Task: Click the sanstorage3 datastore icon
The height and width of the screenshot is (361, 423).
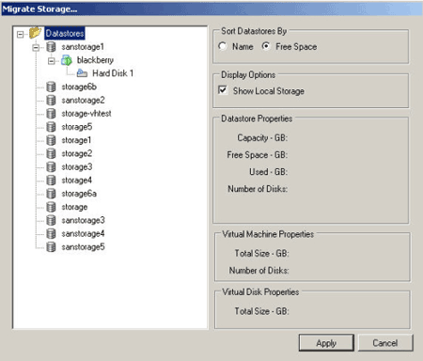Action: [x=51, y=220]
